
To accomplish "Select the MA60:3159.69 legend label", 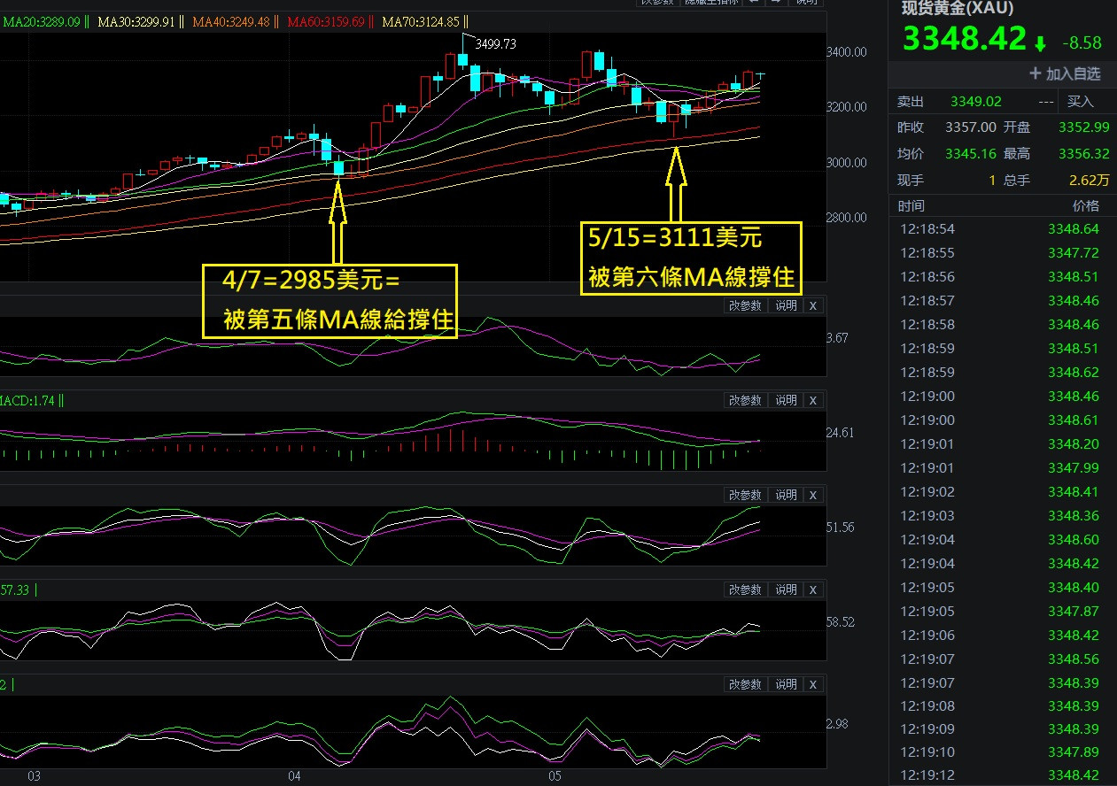I will tap(327, 21).
